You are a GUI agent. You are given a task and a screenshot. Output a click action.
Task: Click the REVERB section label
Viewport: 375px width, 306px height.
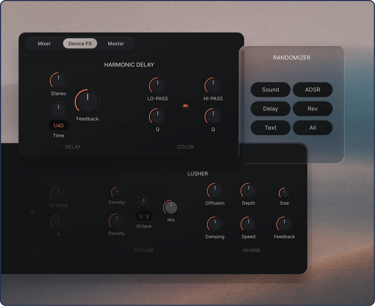[x=251, y=250]
